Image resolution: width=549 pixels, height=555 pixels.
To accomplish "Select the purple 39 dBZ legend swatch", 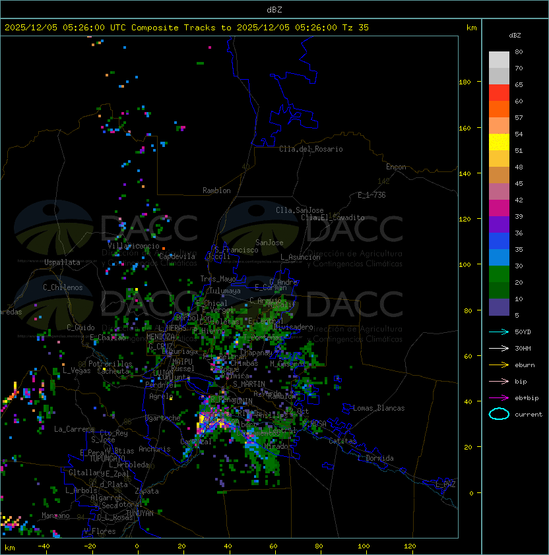I will [x=499, y=224].
